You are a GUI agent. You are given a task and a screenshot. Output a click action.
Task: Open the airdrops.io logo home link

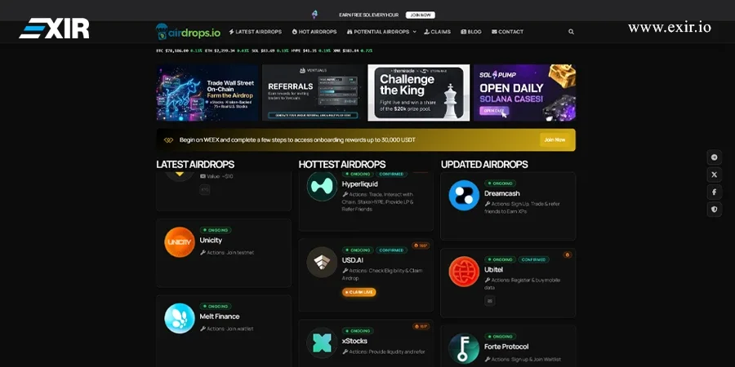pos(188,32)
